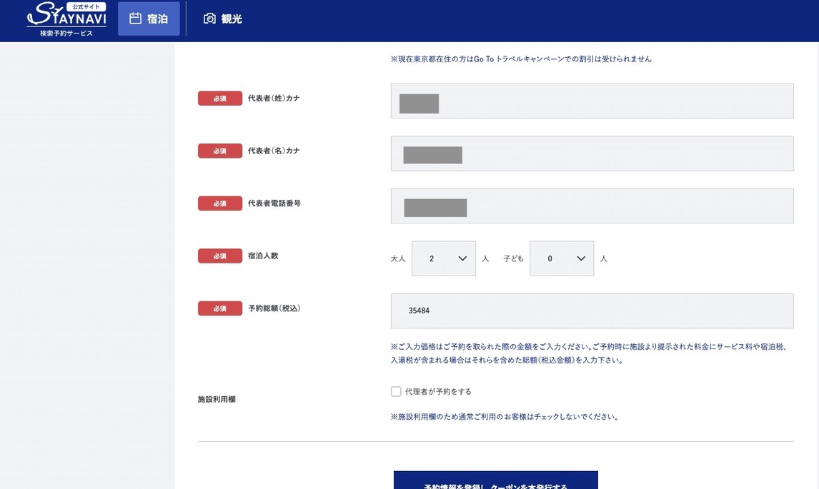Click the chevron on the adults selector
819x489 pixels.
(x=462, y=258)
